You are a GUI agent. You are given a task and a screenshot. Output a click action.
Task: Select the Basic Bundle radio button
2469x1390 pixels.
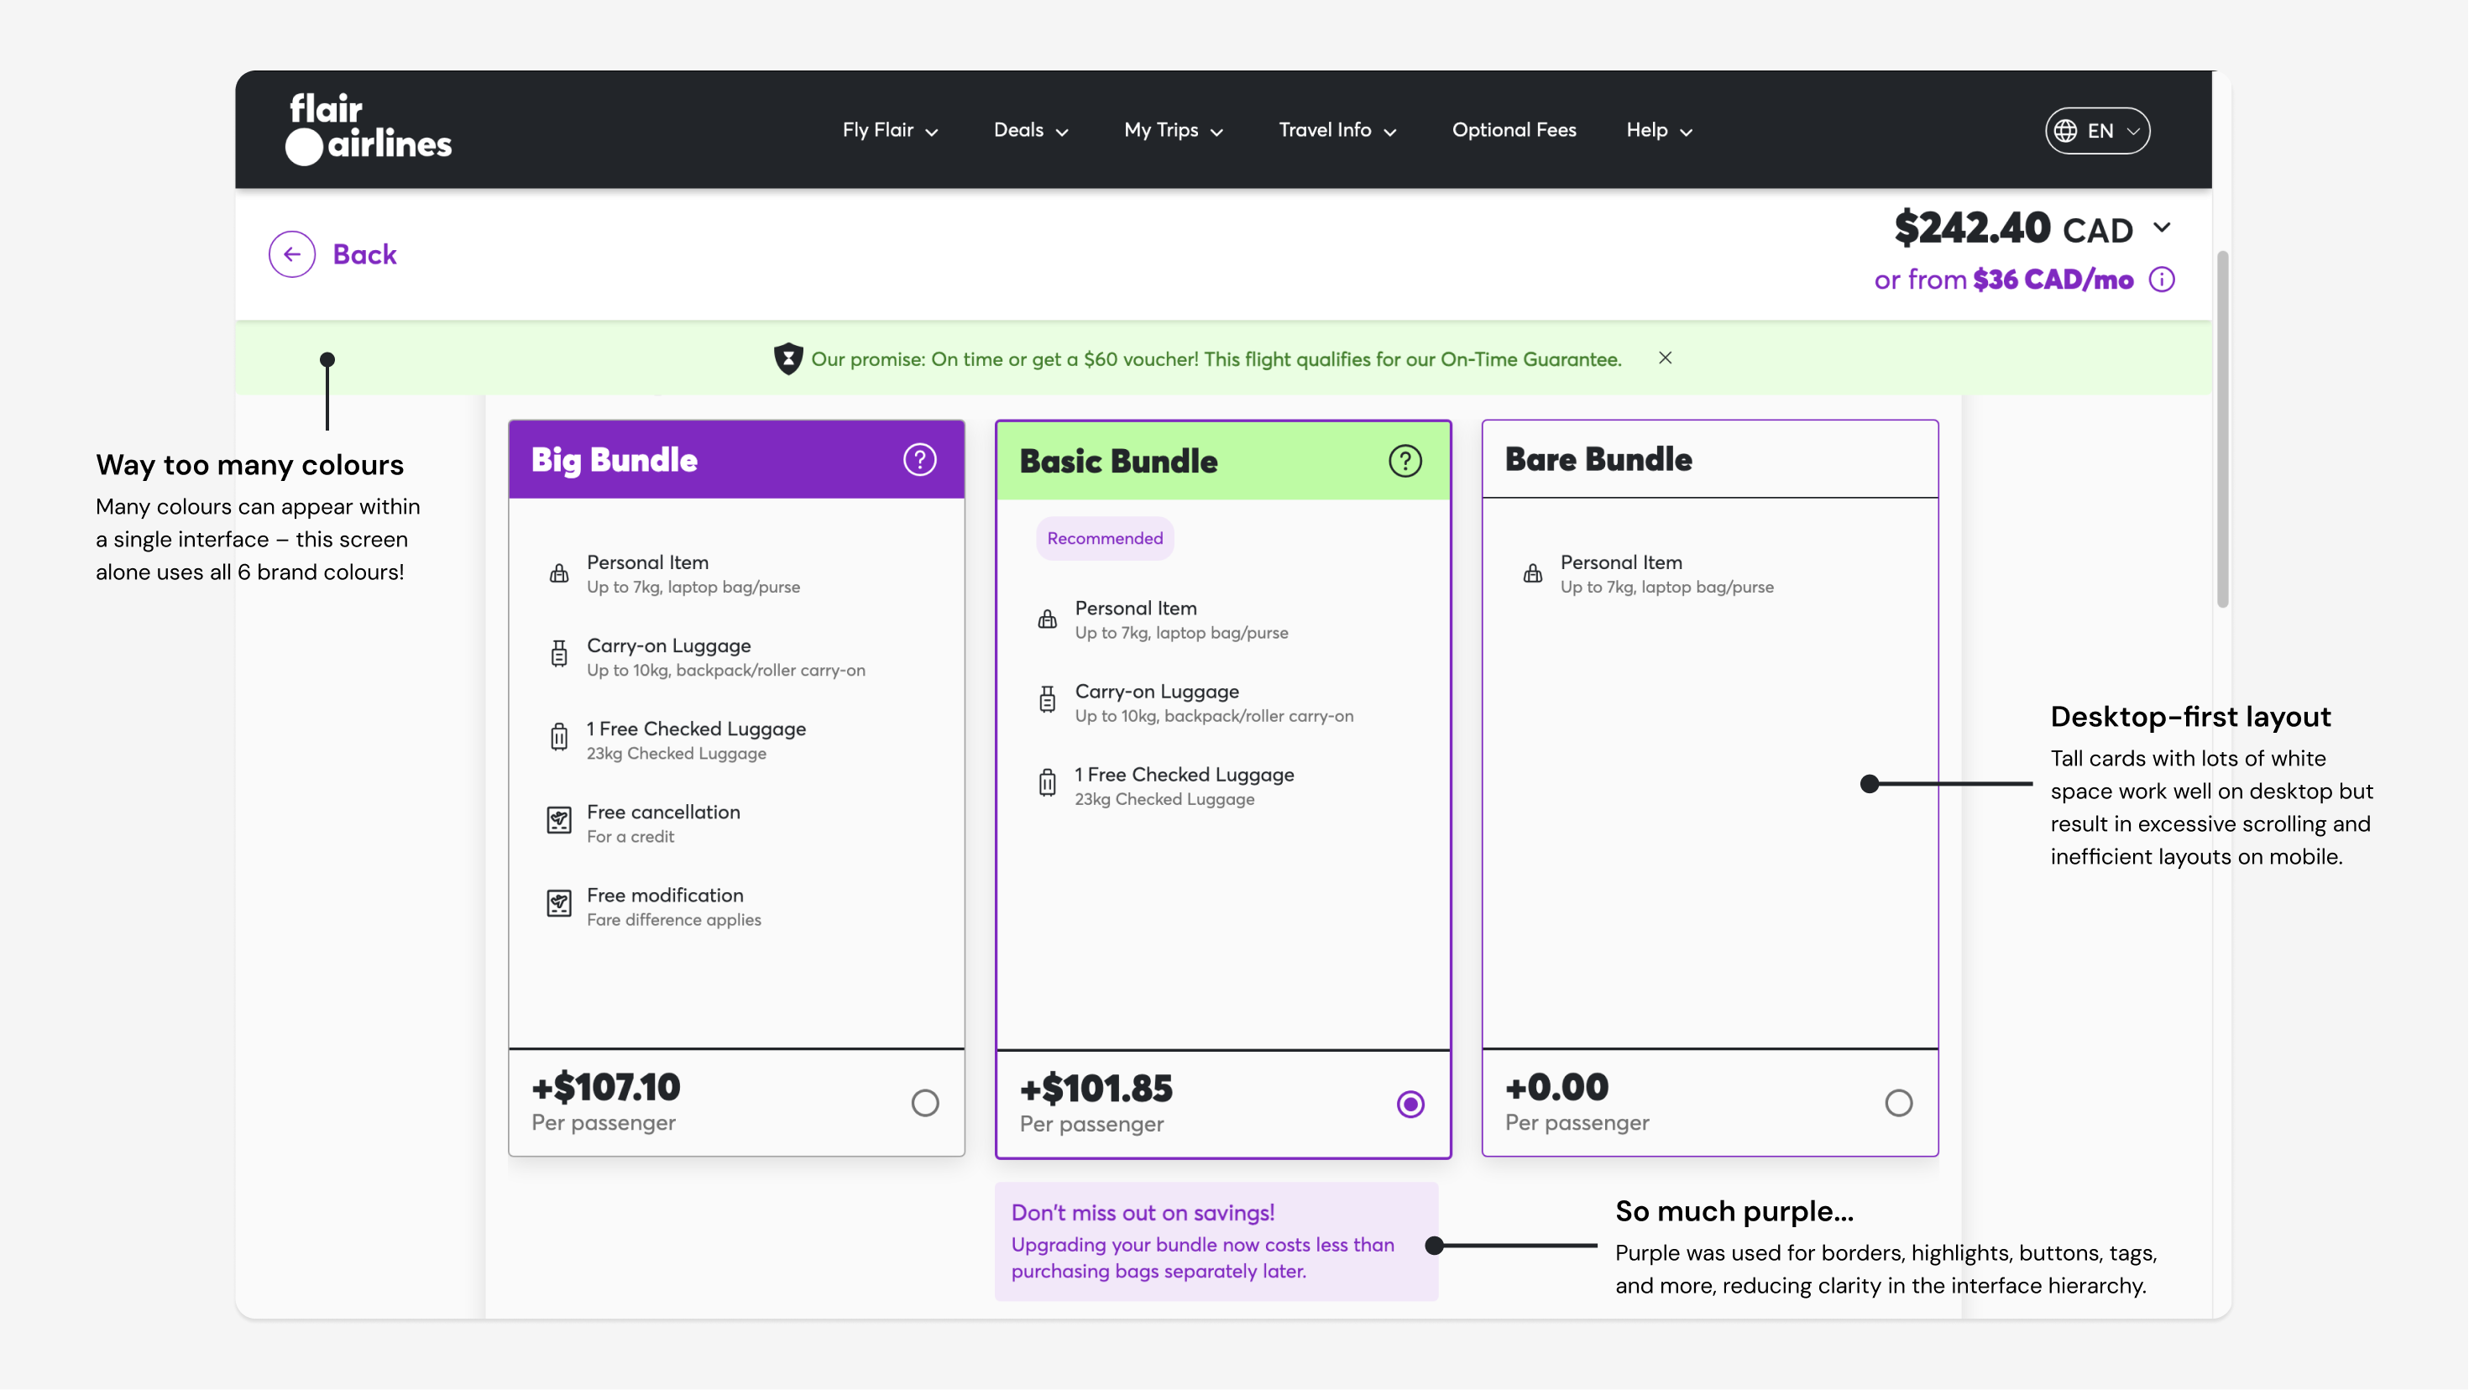[x=1410, y=1105]
